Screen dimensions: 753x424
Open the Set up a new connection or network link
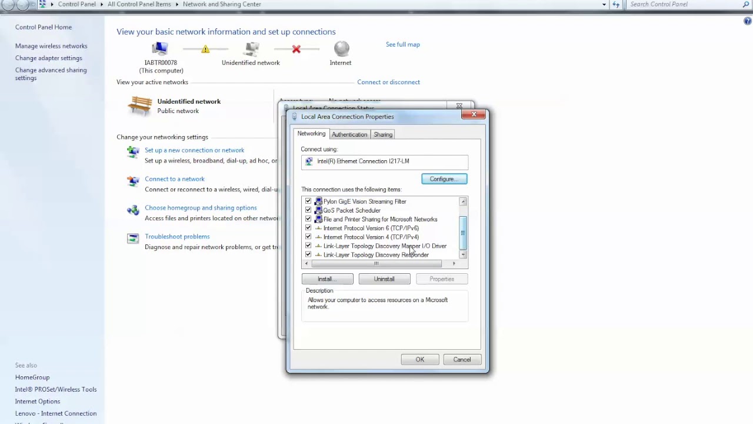pos(194,150)
